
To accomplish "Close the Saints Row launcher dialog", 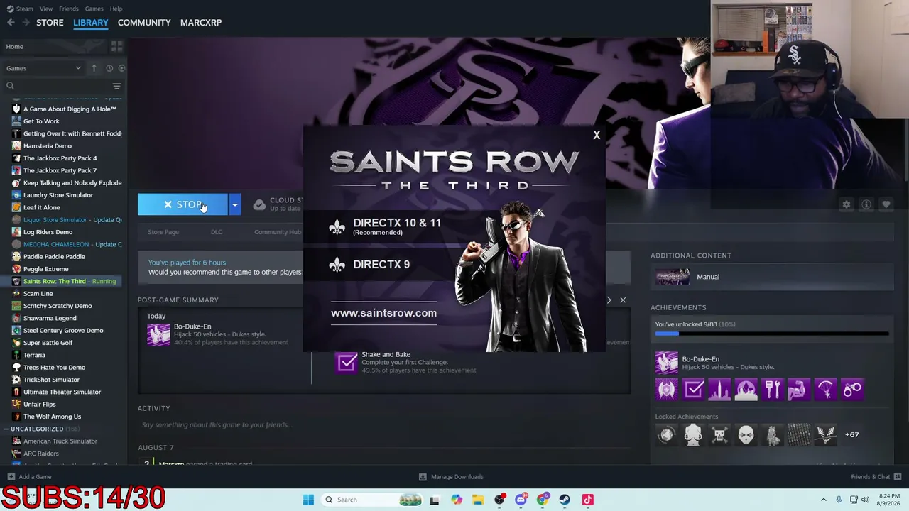I will point(597,135).
